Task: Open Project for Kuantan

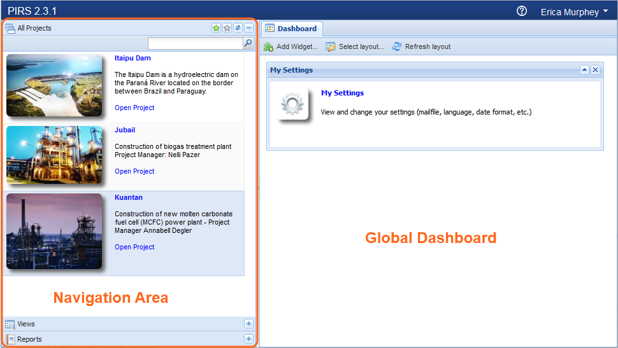Action: (134, 247)
